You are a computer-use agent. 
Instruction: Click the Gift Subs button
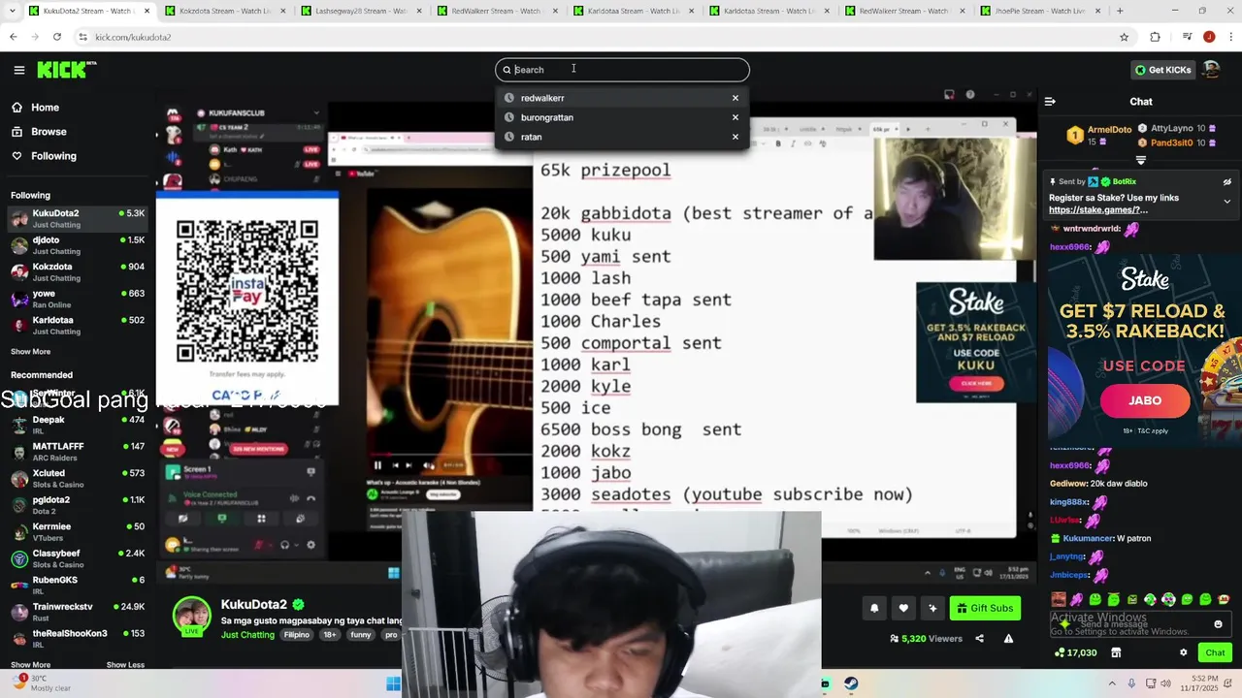985,608
